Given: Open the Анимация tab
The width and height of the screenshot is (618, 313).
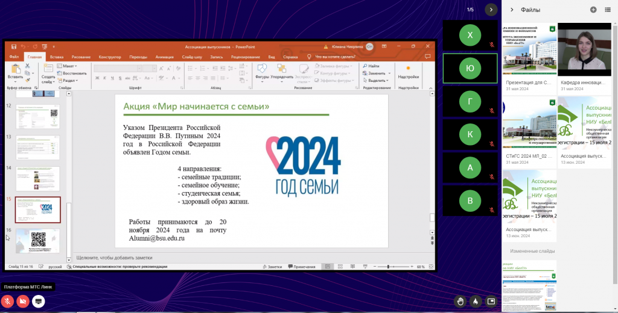Looking at the screenshot, I should click(x=164, y=57).
